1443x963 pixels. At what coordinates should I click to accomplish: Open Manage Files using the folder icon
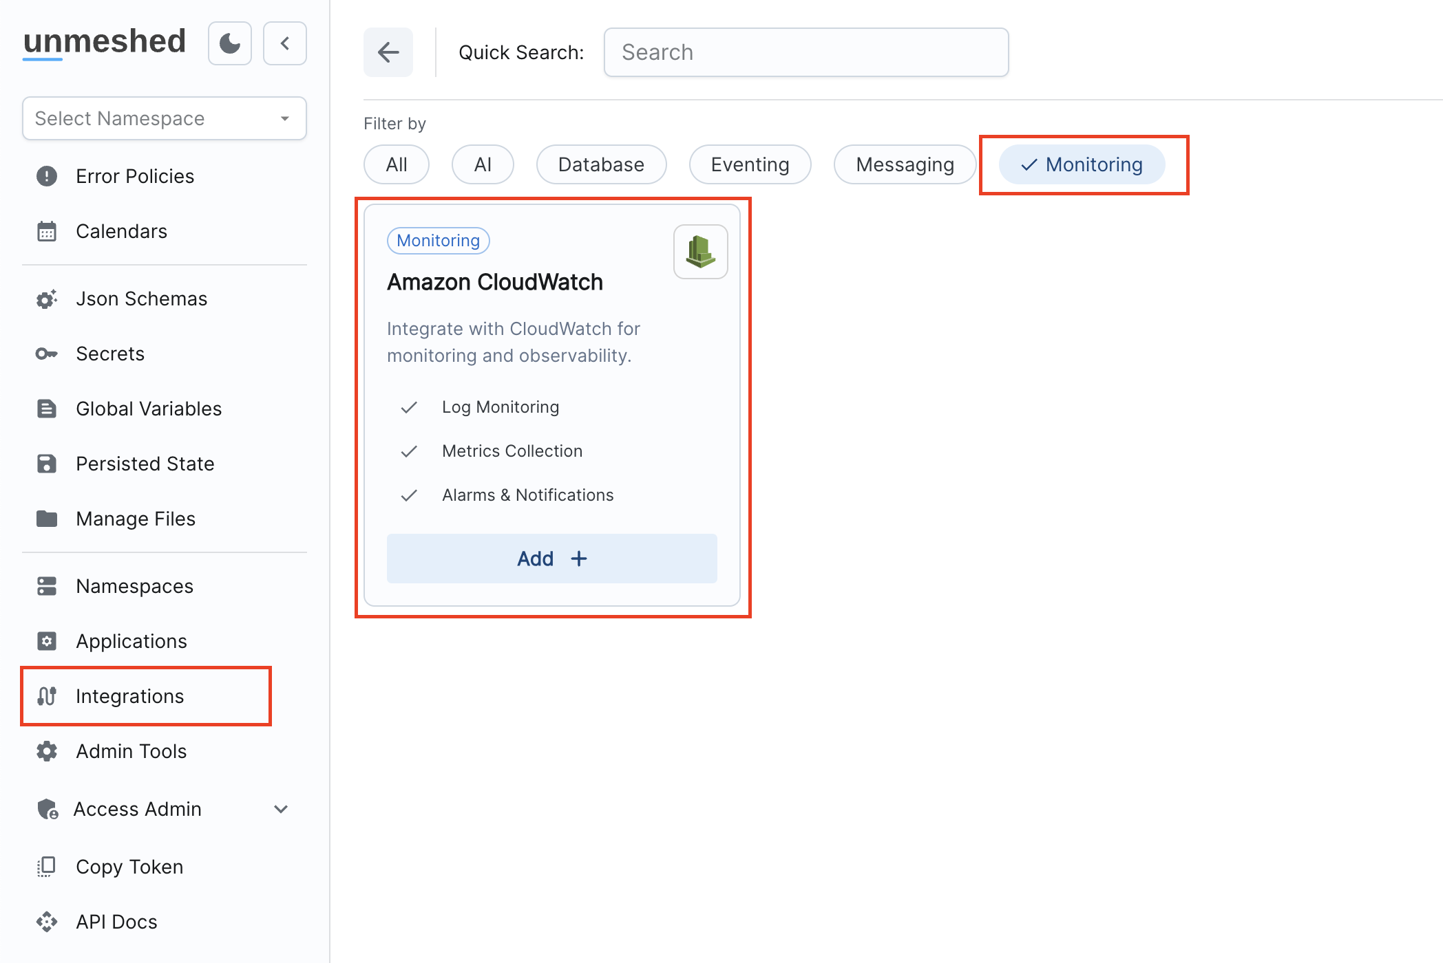pos(46,519)
